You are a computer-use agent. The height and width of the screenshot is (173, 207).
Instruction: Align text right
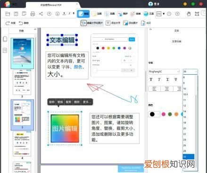[178, 89]
